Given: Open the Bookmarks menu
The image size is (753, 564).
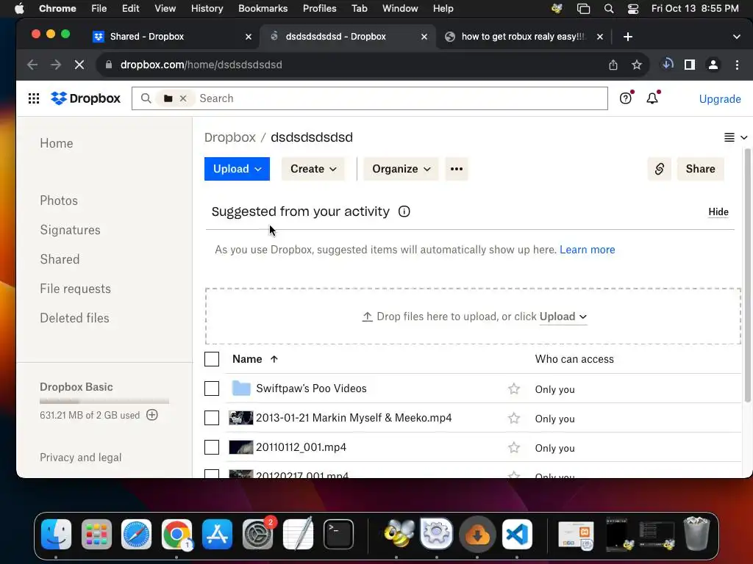Looking at the screenshot, I should pyautogui.click(x=263, y=9).
